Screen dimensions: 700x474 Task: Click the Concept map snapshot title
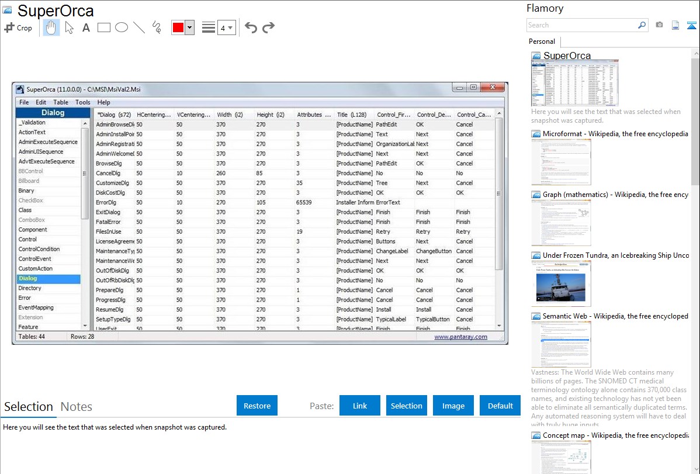pyautogui.click(x=616, y=435)
